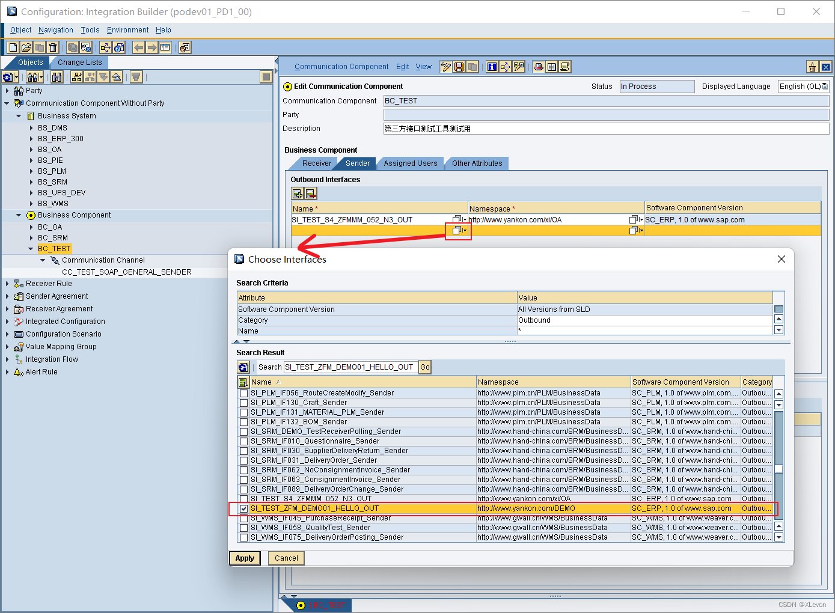Close the Choose Interfaces dialog
Image resolution: width=835 pixels, height=613 pixels.
tap(781, 259)
